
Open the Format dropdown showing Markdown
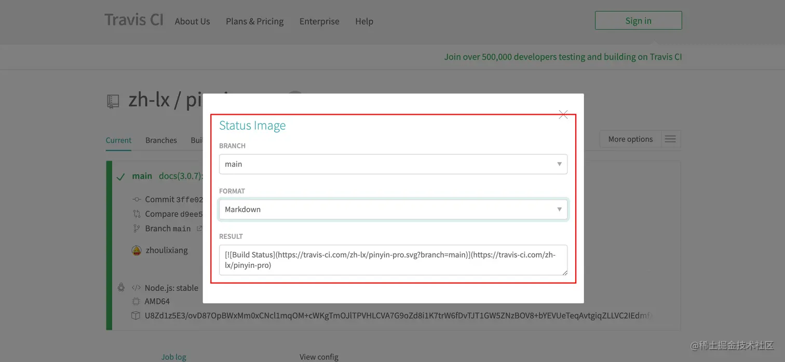(393, 209)
